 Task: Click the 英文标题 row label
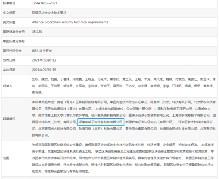[10, 22]
